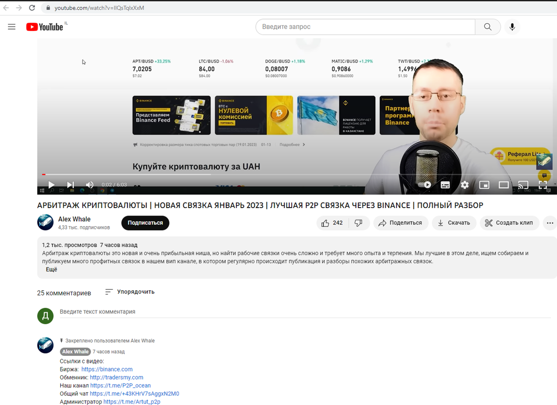This screenshot has height=405, width=557.
Task: Open the https://binance.com link
Action: [107, 369]
